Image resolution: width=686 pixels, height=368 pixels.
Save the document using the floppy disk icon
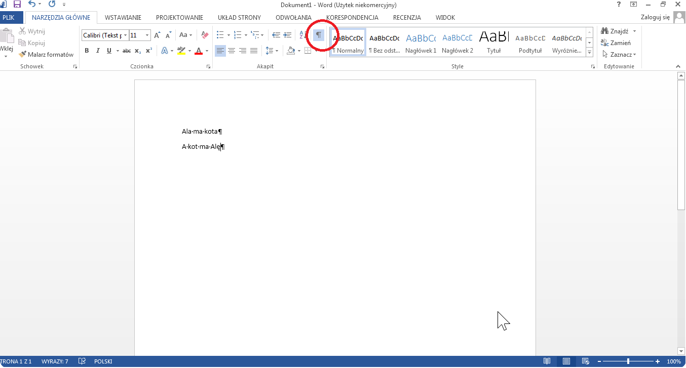17,5
